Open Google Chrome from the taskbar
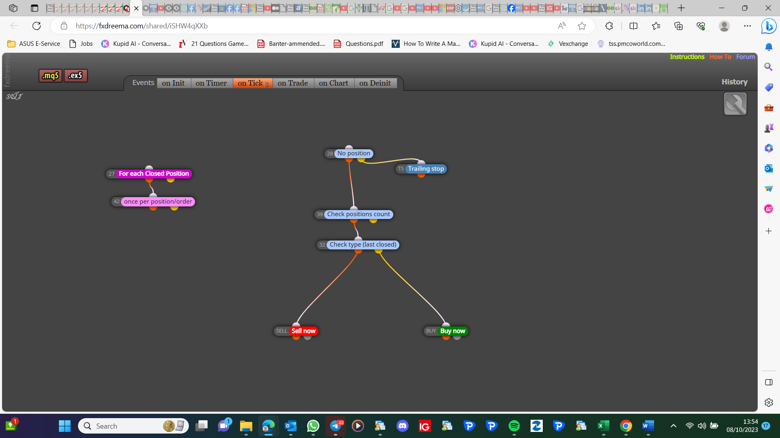Image resolution: width=780 pixels, height=438 pixels. point(626,426)
